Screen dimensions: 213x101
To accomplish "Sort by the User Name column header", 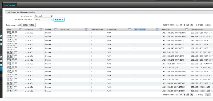I will tap(65, 30).
